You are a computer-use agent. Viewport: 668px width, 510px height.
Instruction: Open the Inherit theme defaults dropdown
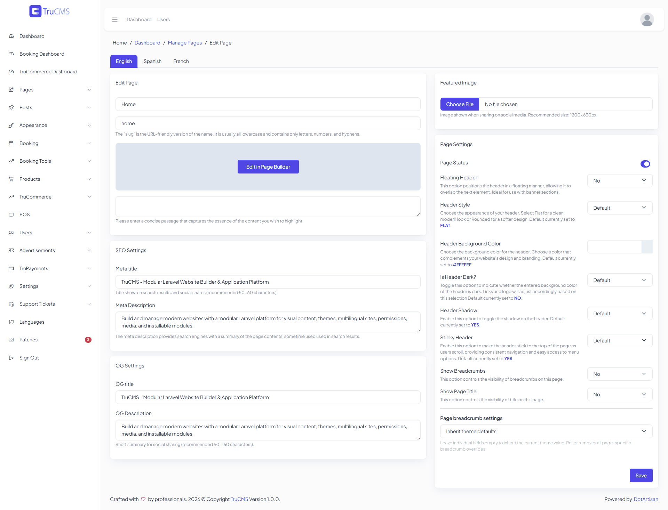pyautogui.click(x=546, y=431)
